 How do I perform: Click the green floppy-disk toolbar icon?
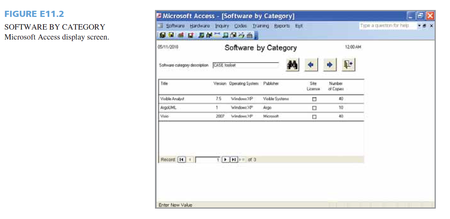pos(163,35)
